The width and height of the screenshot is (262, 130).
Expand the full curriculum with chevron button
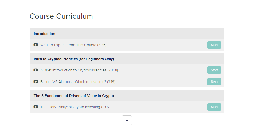coord(127,120)
